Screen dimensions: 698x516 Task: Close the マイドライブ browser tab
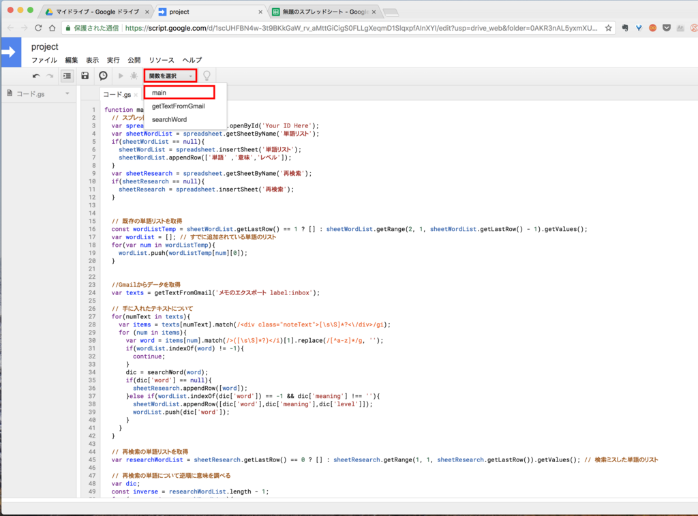click(147, 12)
